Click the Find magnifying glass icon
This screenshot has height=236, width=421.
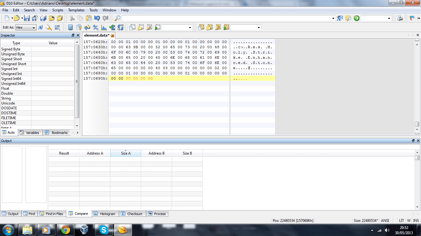[117, 18]
